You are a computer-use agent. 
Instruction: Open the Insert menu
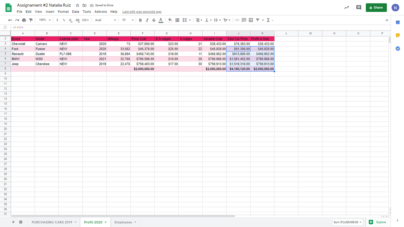point(50,12)
